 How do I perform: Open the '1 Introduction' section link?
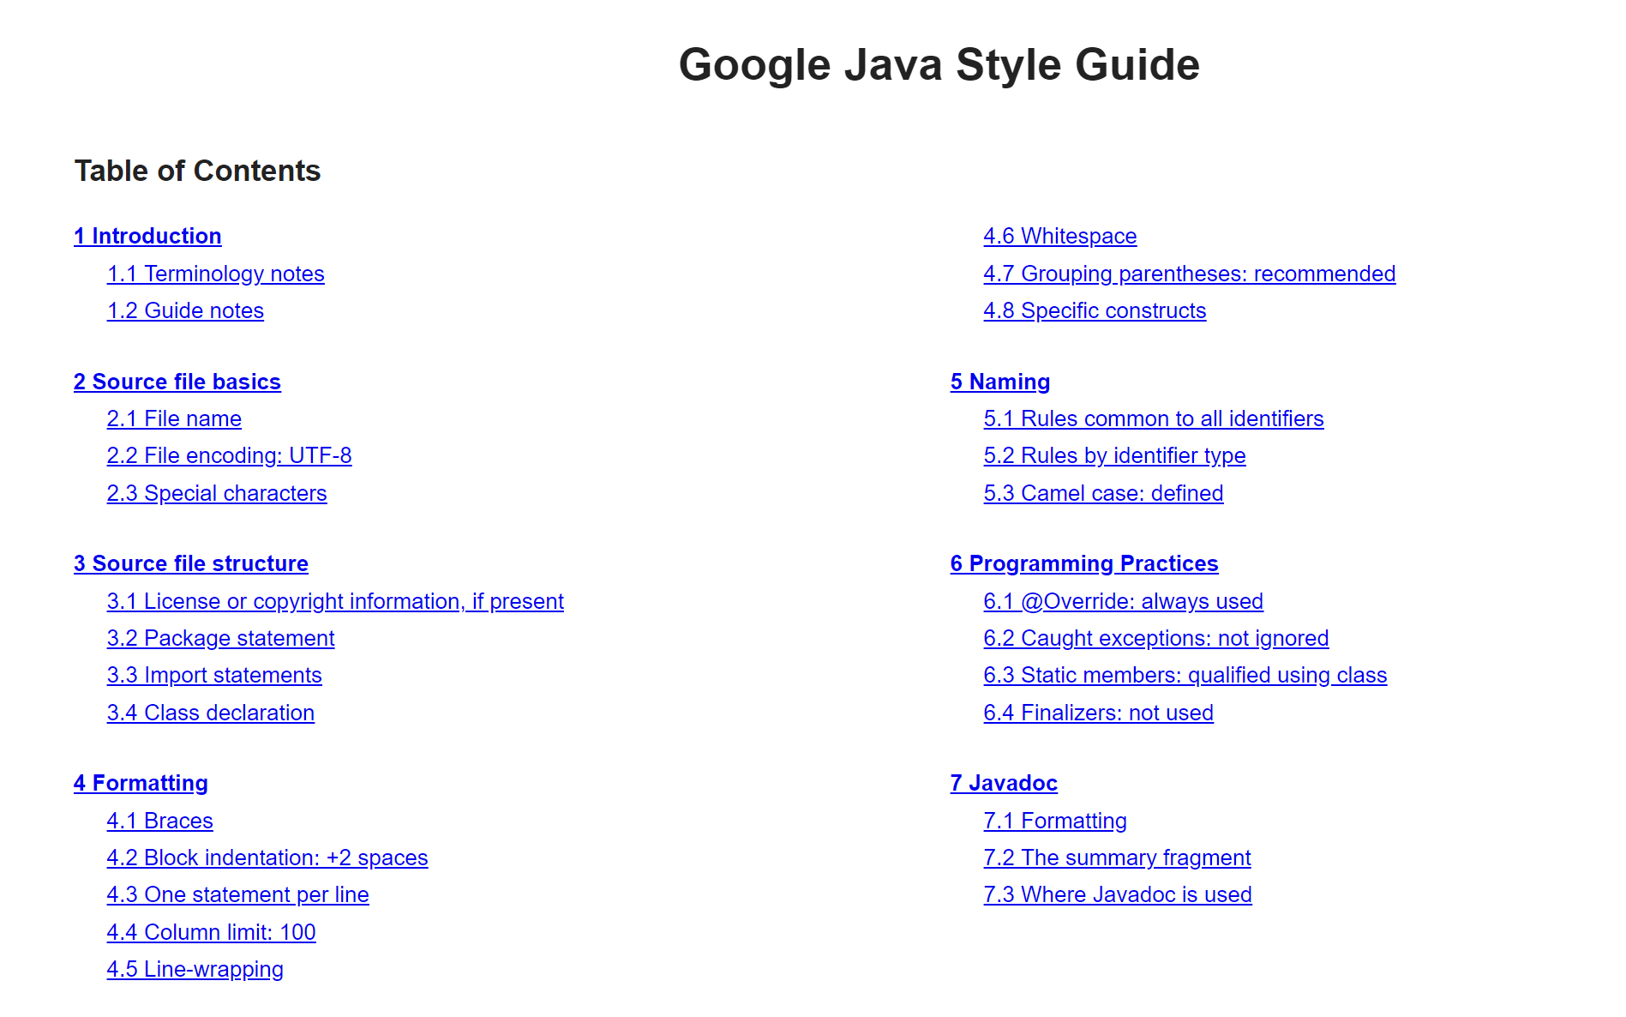[147, 236]
